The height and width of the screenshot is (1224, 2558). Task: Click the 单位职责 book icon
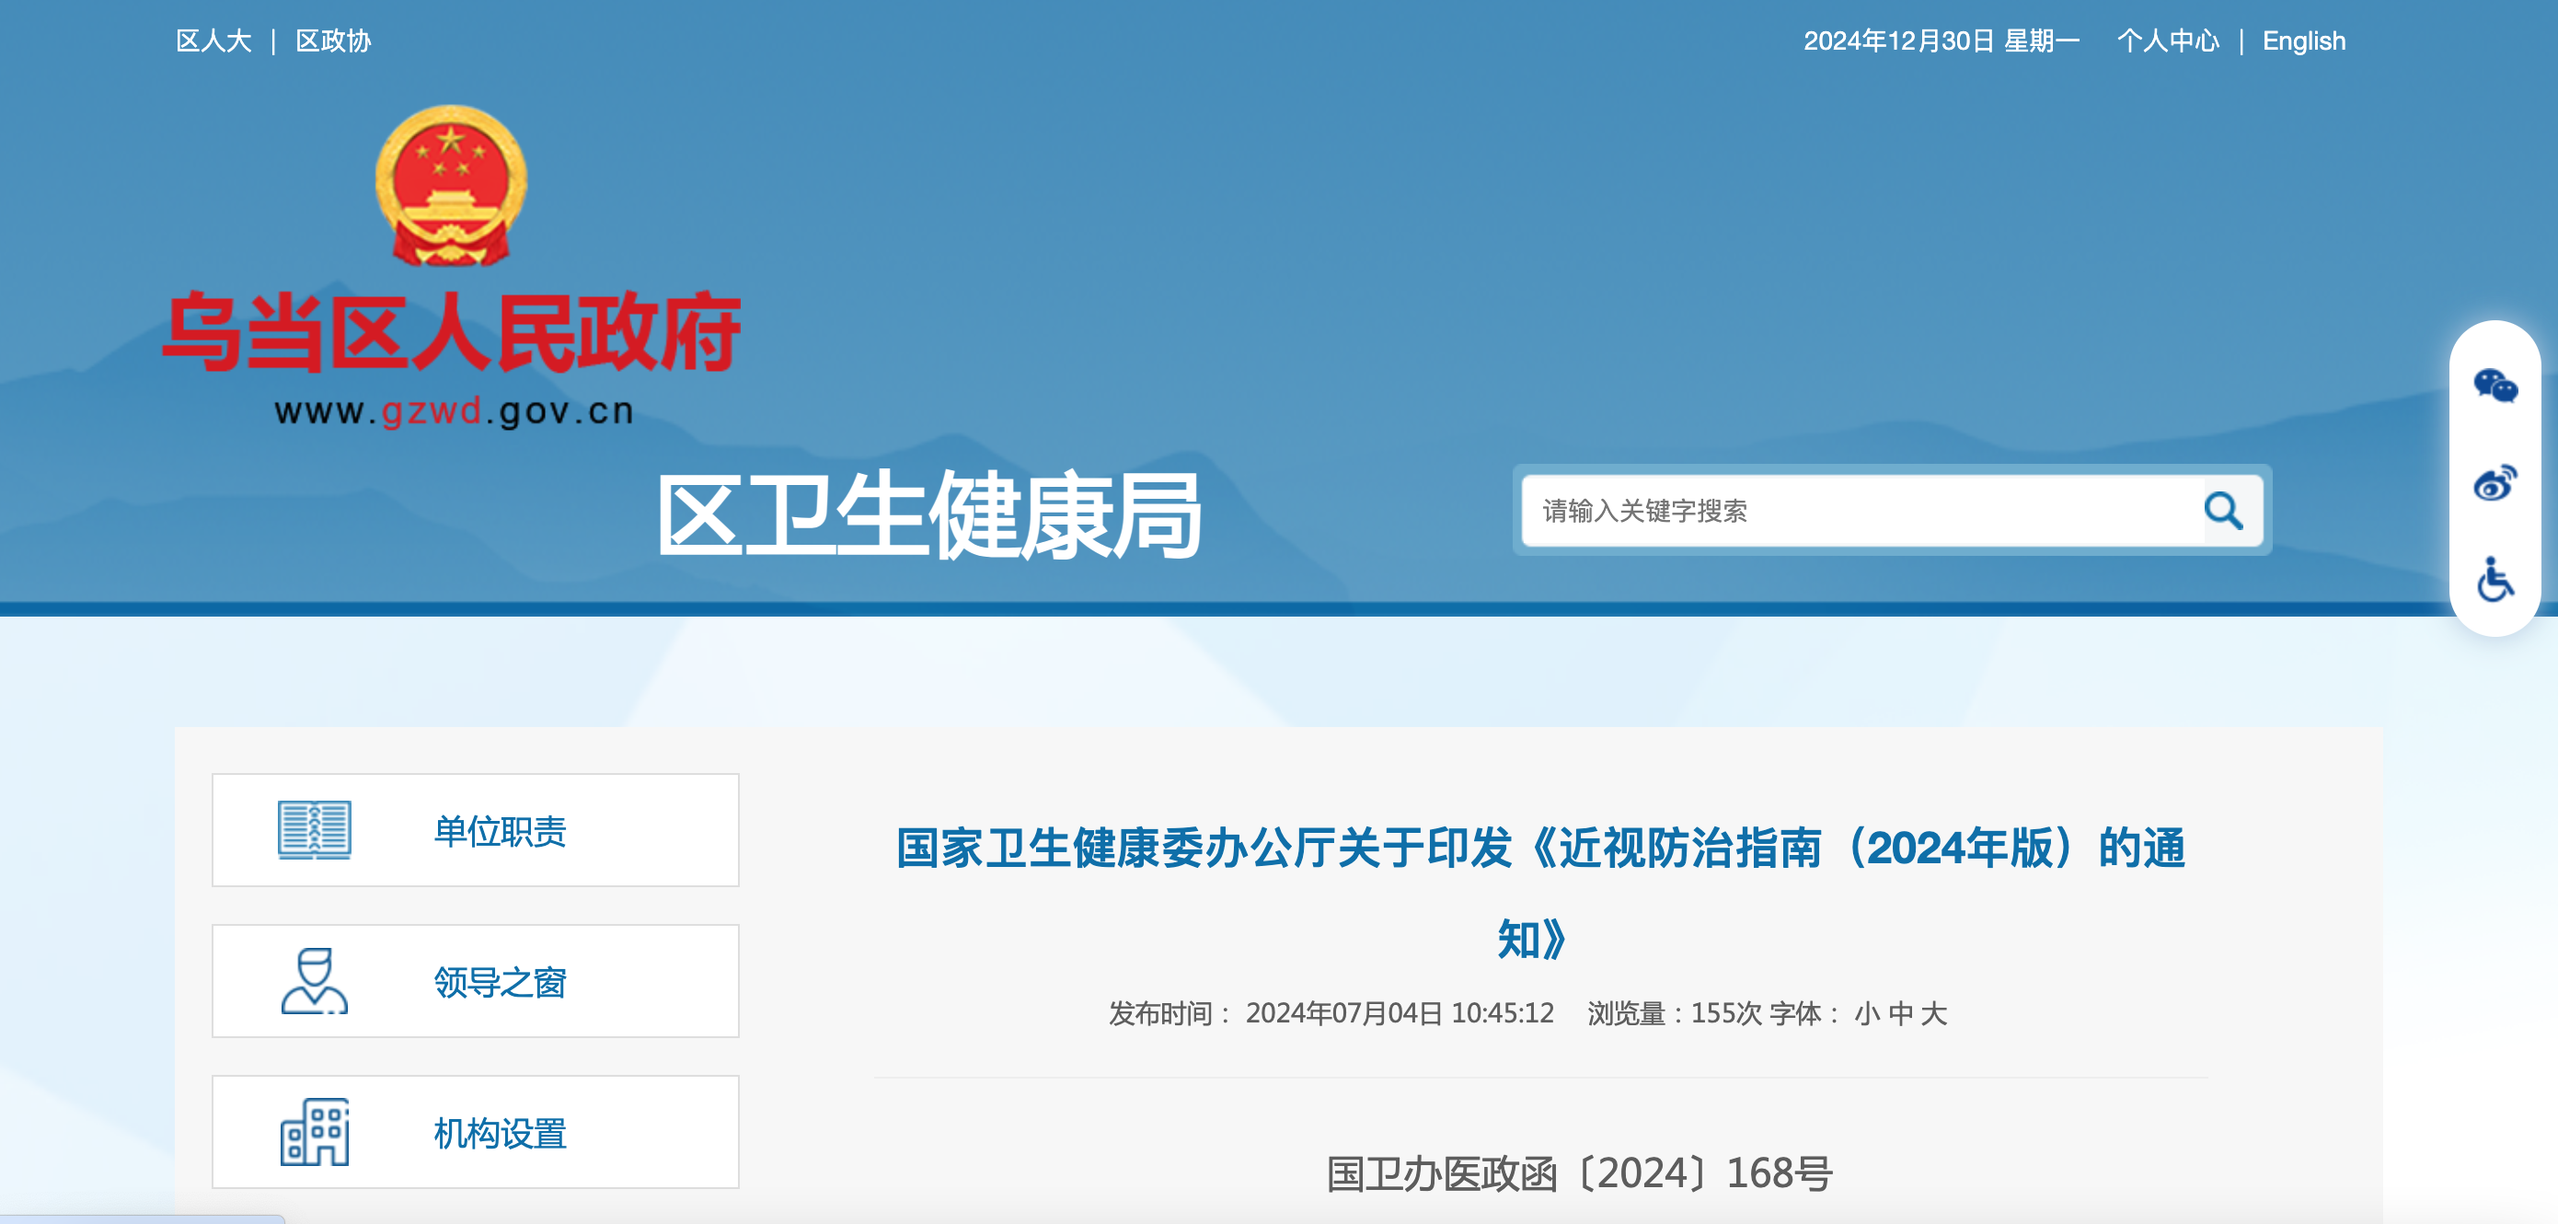[x=314, y=829]
